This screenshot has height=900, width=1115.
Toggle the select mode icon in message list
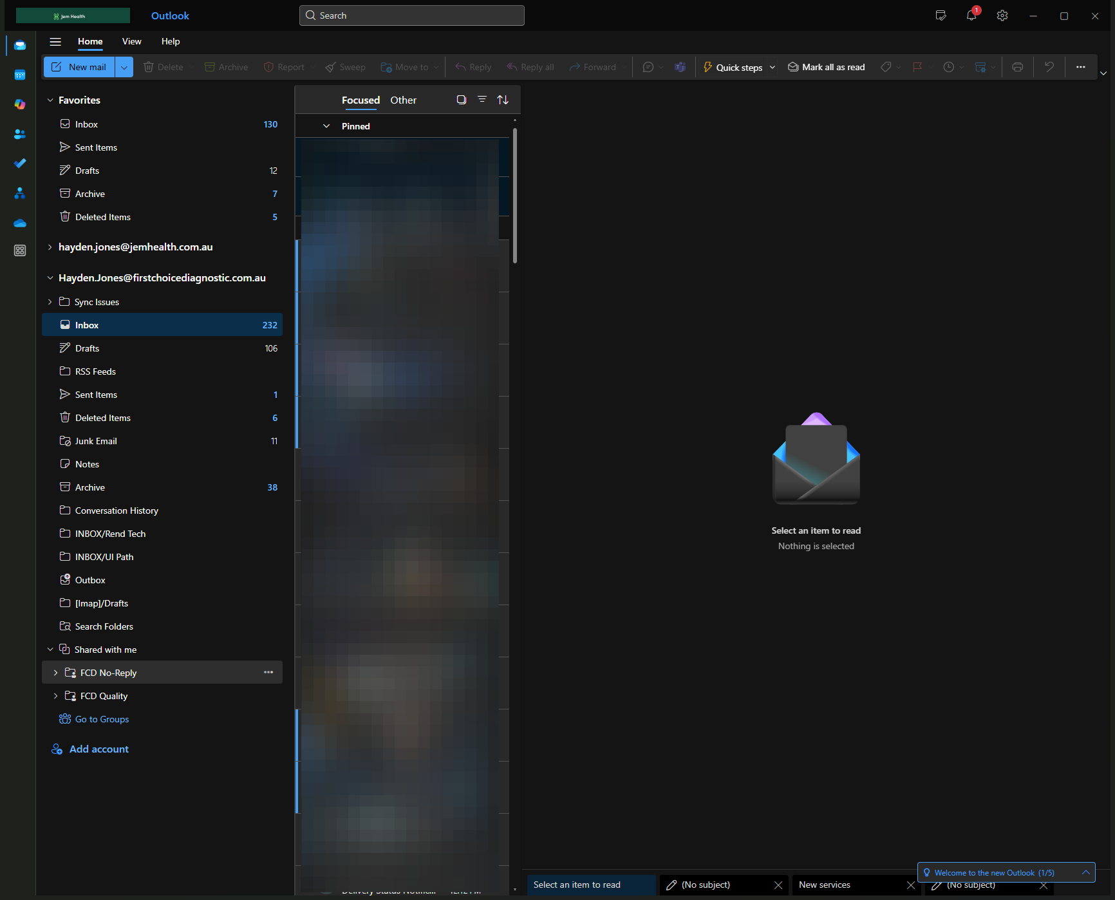click(x=462, y=100)
